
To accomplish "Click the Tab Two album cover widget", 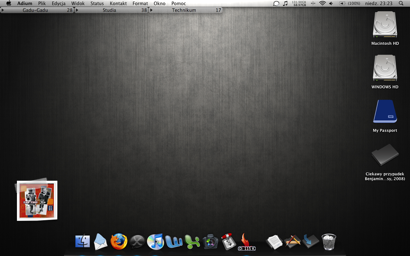I will (x=37, y=201).
